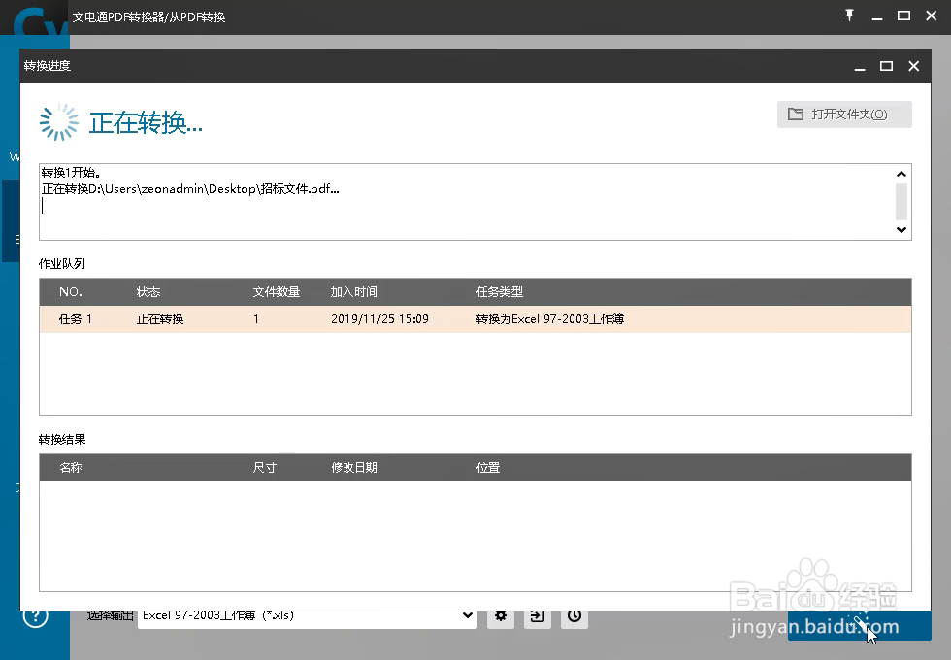Click the 文件数量 cell showing 1
Screen dimensions: 951x660
(x=256, y=319)
